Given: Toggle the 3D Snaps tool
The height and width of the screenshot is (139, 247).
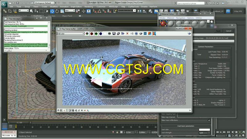Looking at the screenshot, I should point(94,11).
